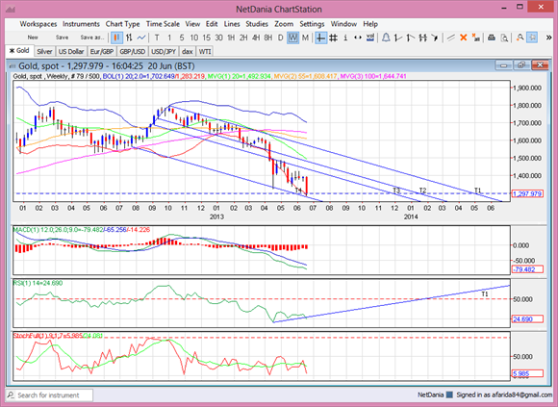Toggle weekly 'W' time scale

click(x=292, y=38)
